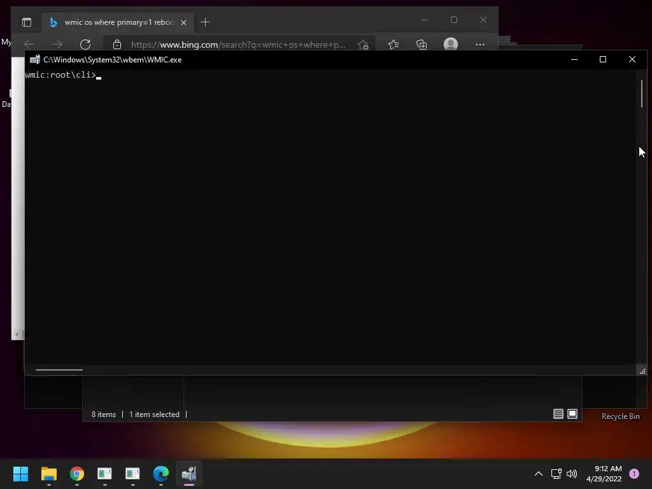Go forward in Edge browser

click(x=57, y=44)
